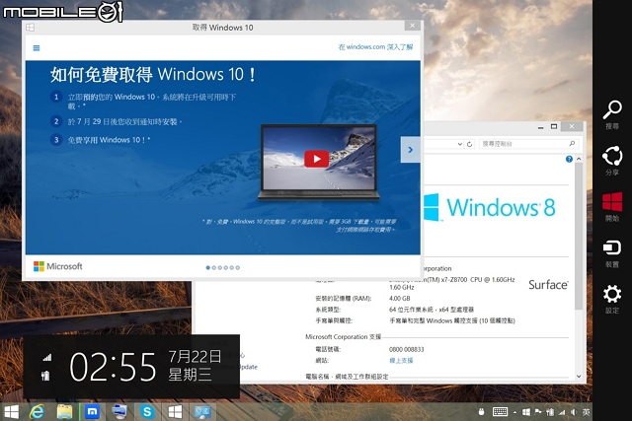632x421 pixels.
Task: Open Skype from the taskbar
Action: (x=147, y=412)
